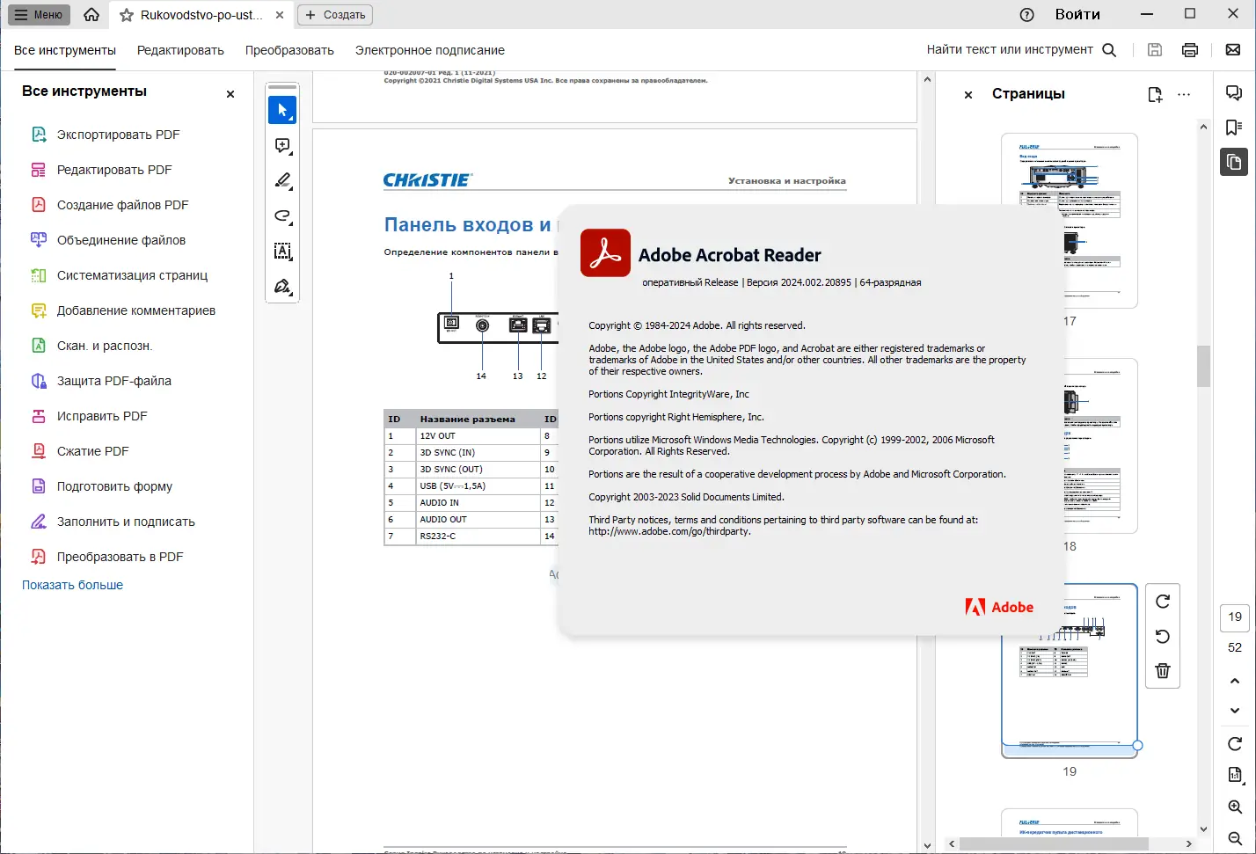Viewport: 1256px width, 854px height.
Task: Select Редактировать PDF tool
Action: click(114, 170)
